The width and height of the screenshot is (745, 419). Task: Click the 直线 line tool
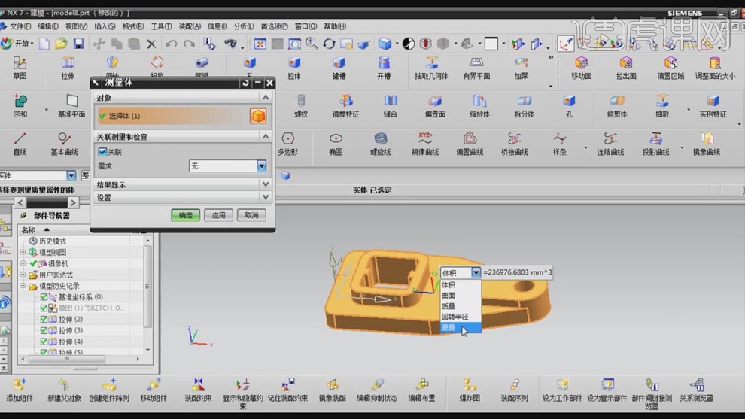coord(20,144)
